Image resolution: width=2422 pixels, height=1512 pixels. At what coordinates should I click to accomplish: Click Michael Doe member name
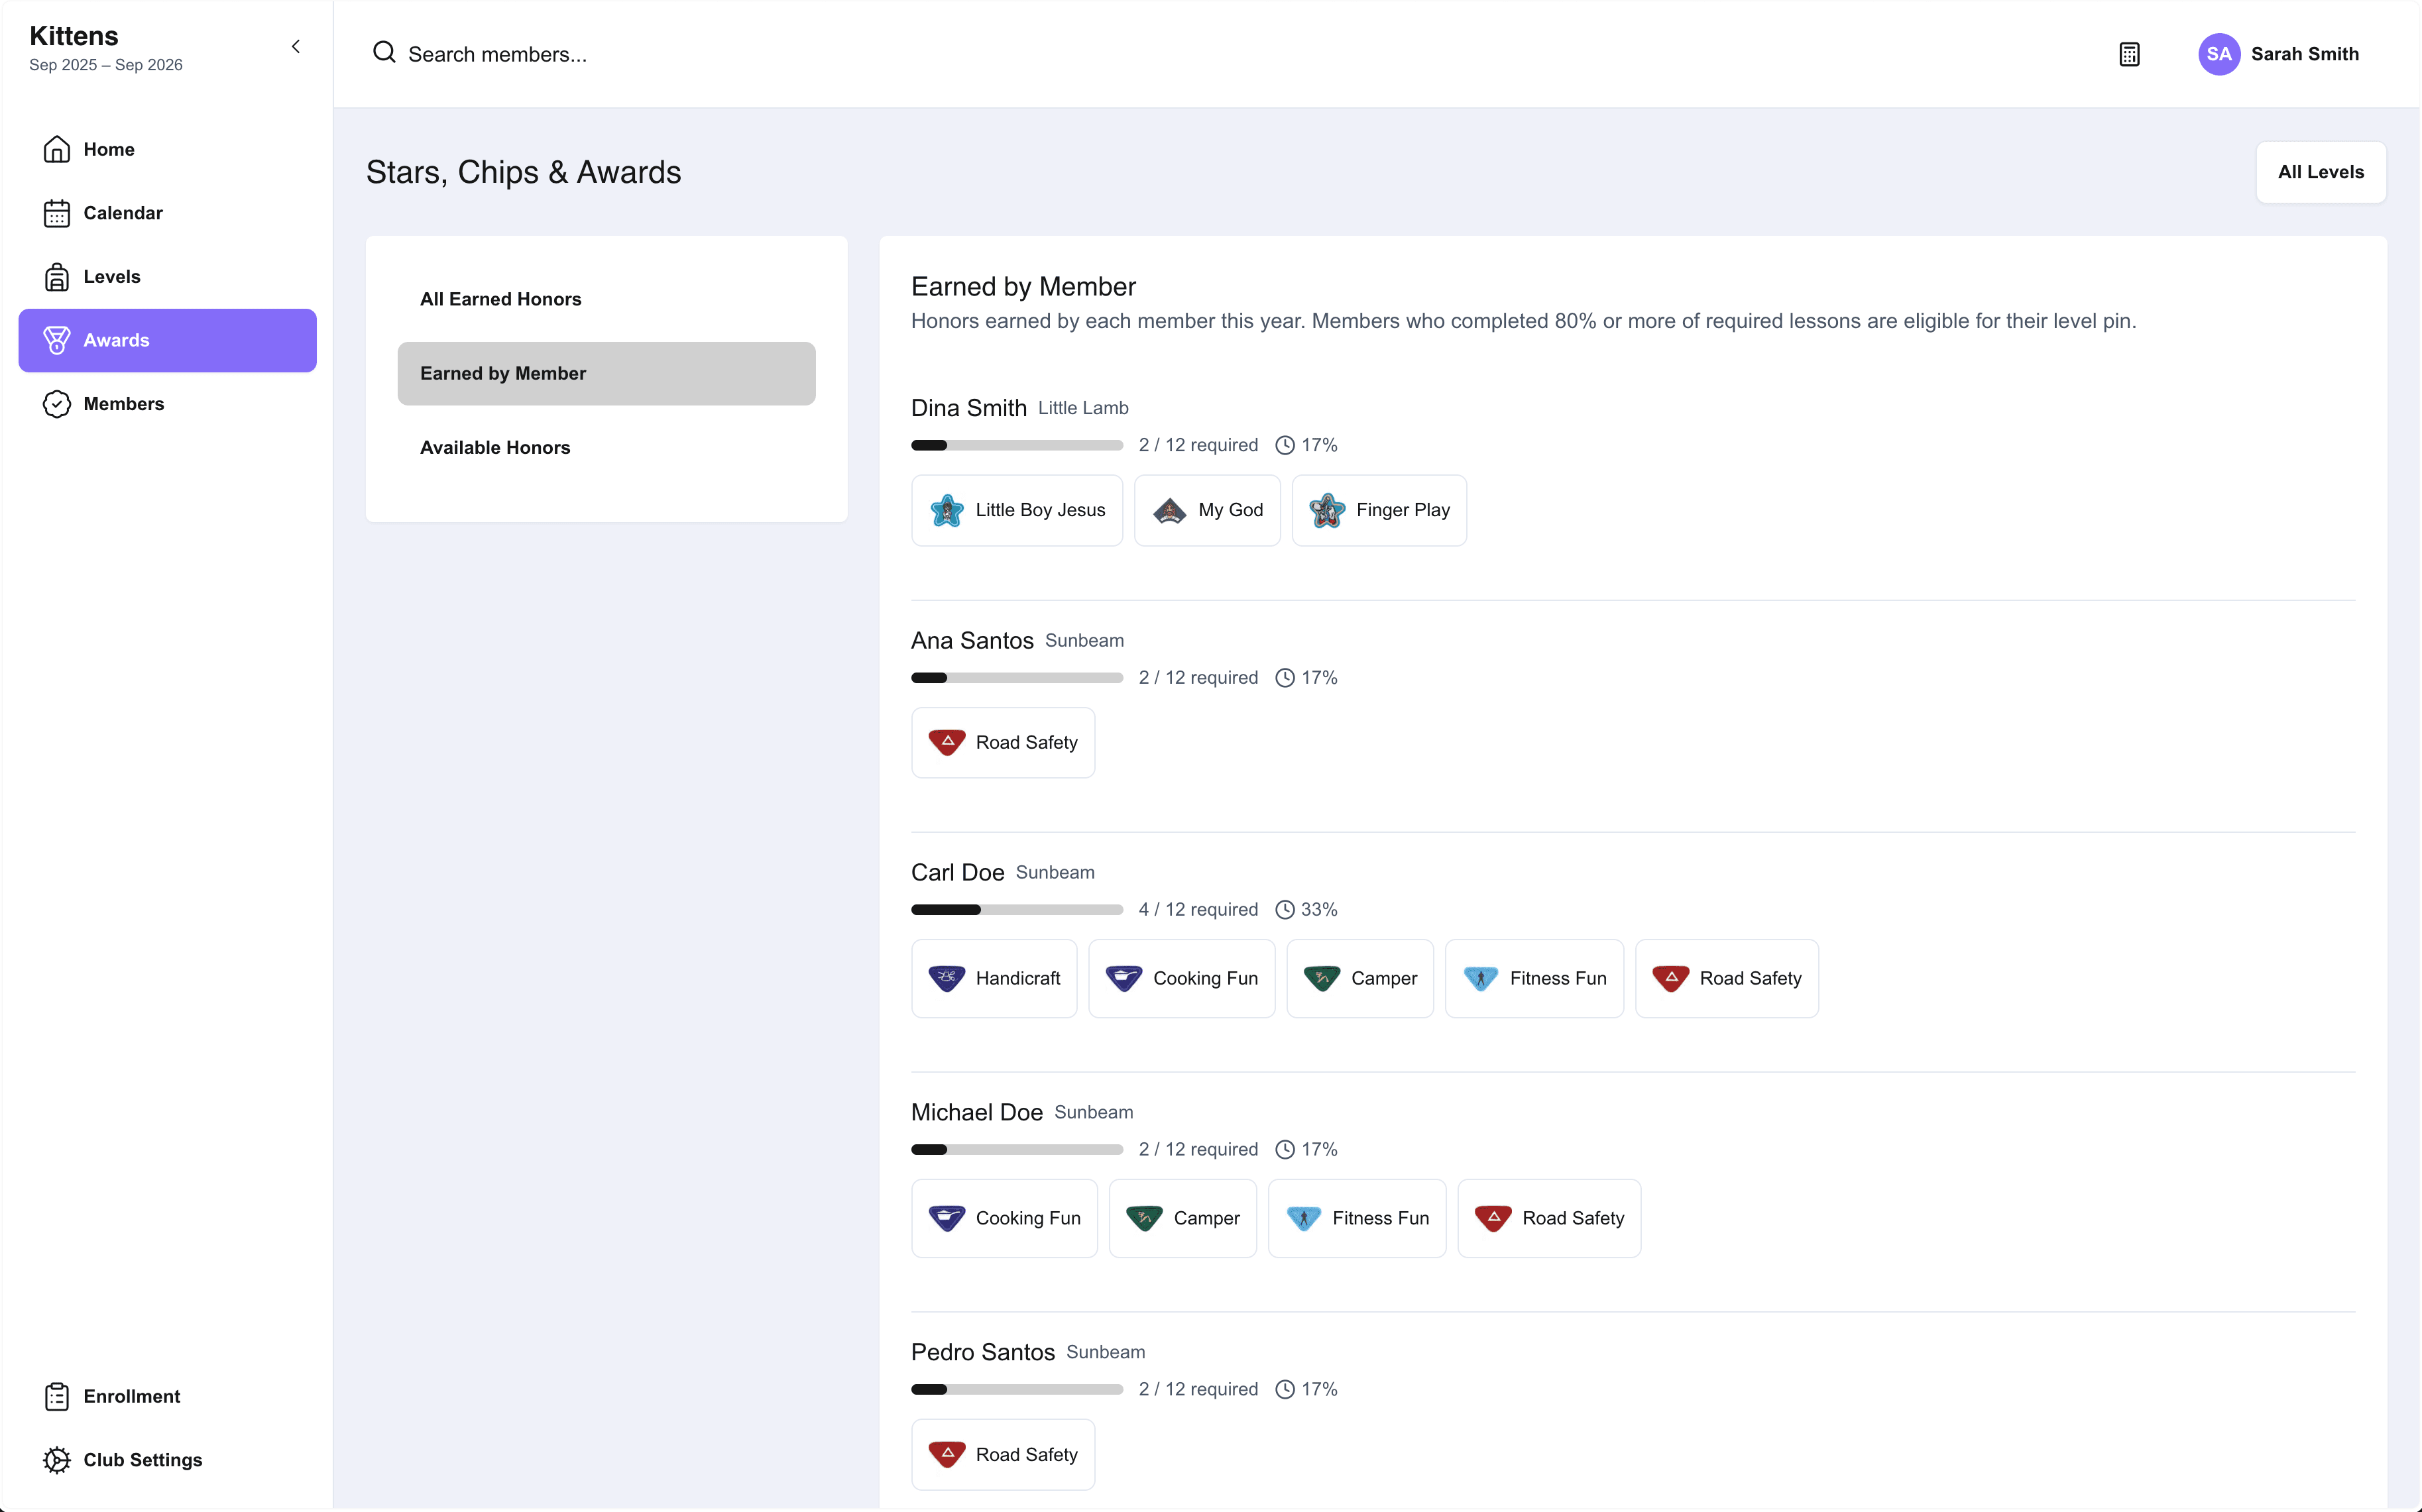pos(976,1112)
